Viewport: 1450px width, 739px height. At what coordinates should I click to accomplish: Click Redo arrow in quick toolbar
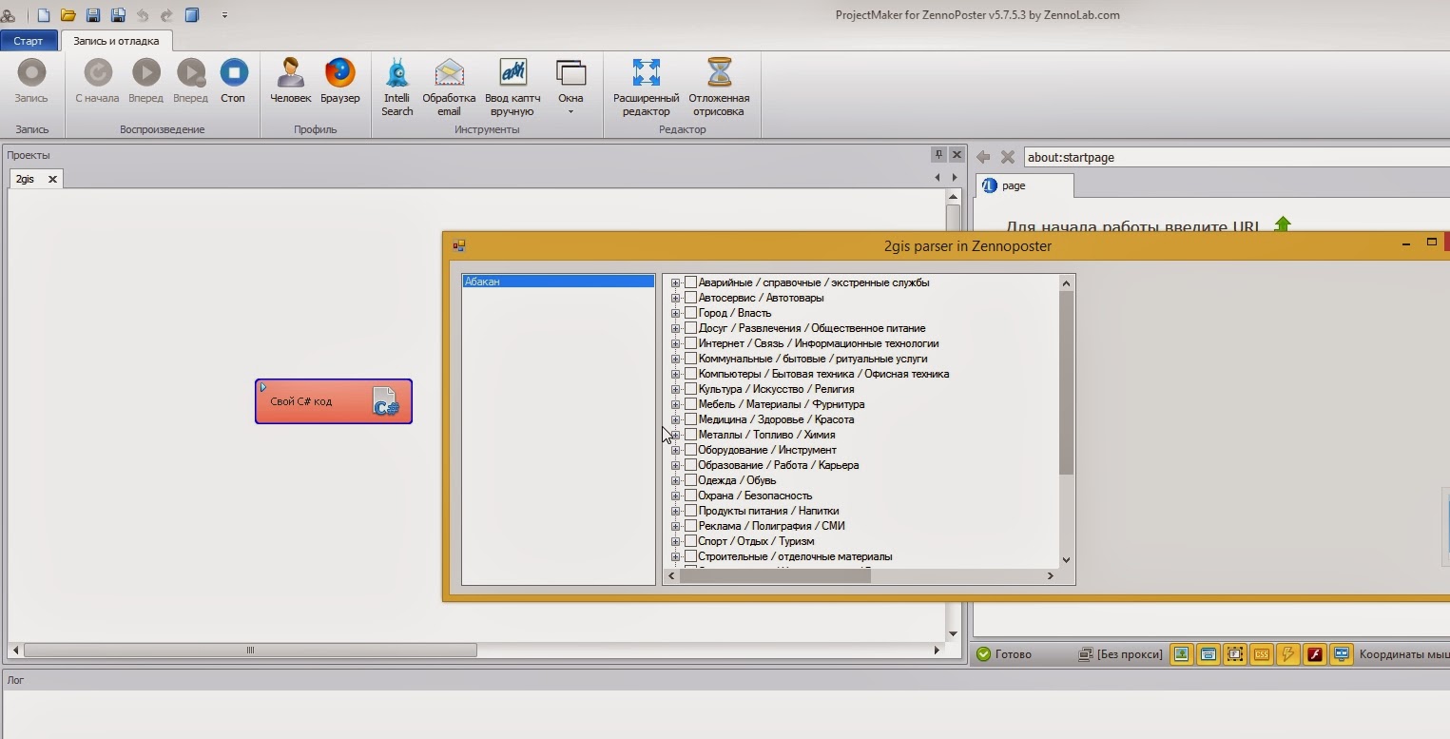(x=167, y=15)
